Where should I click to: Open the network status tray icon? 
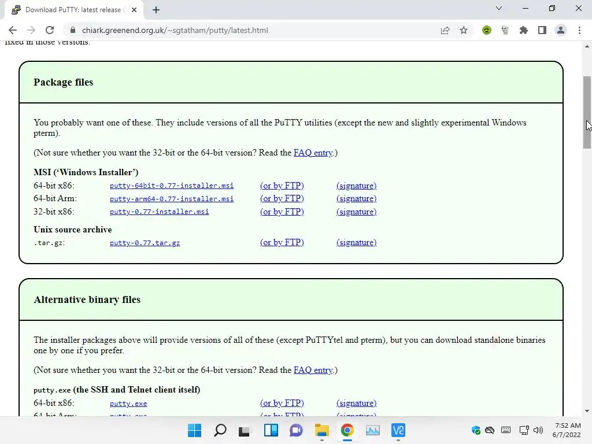(524, 430)
